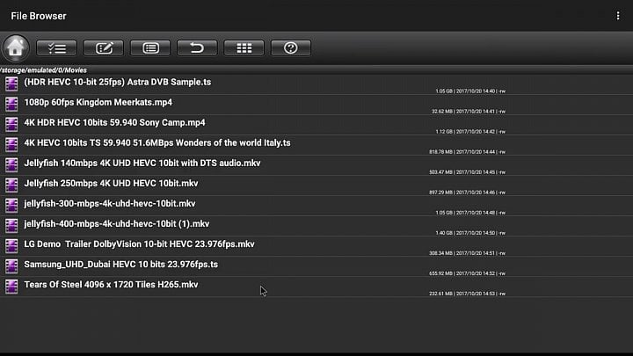Open LG Demo Trailer DolbyVision 10-bit HEVC 23.976fps.mkv

pyautogui.click(x=139, y=243)
